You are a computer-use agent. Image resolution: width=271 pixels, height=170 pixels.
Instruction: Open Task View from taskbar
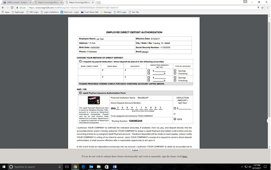tap(67, 167)
